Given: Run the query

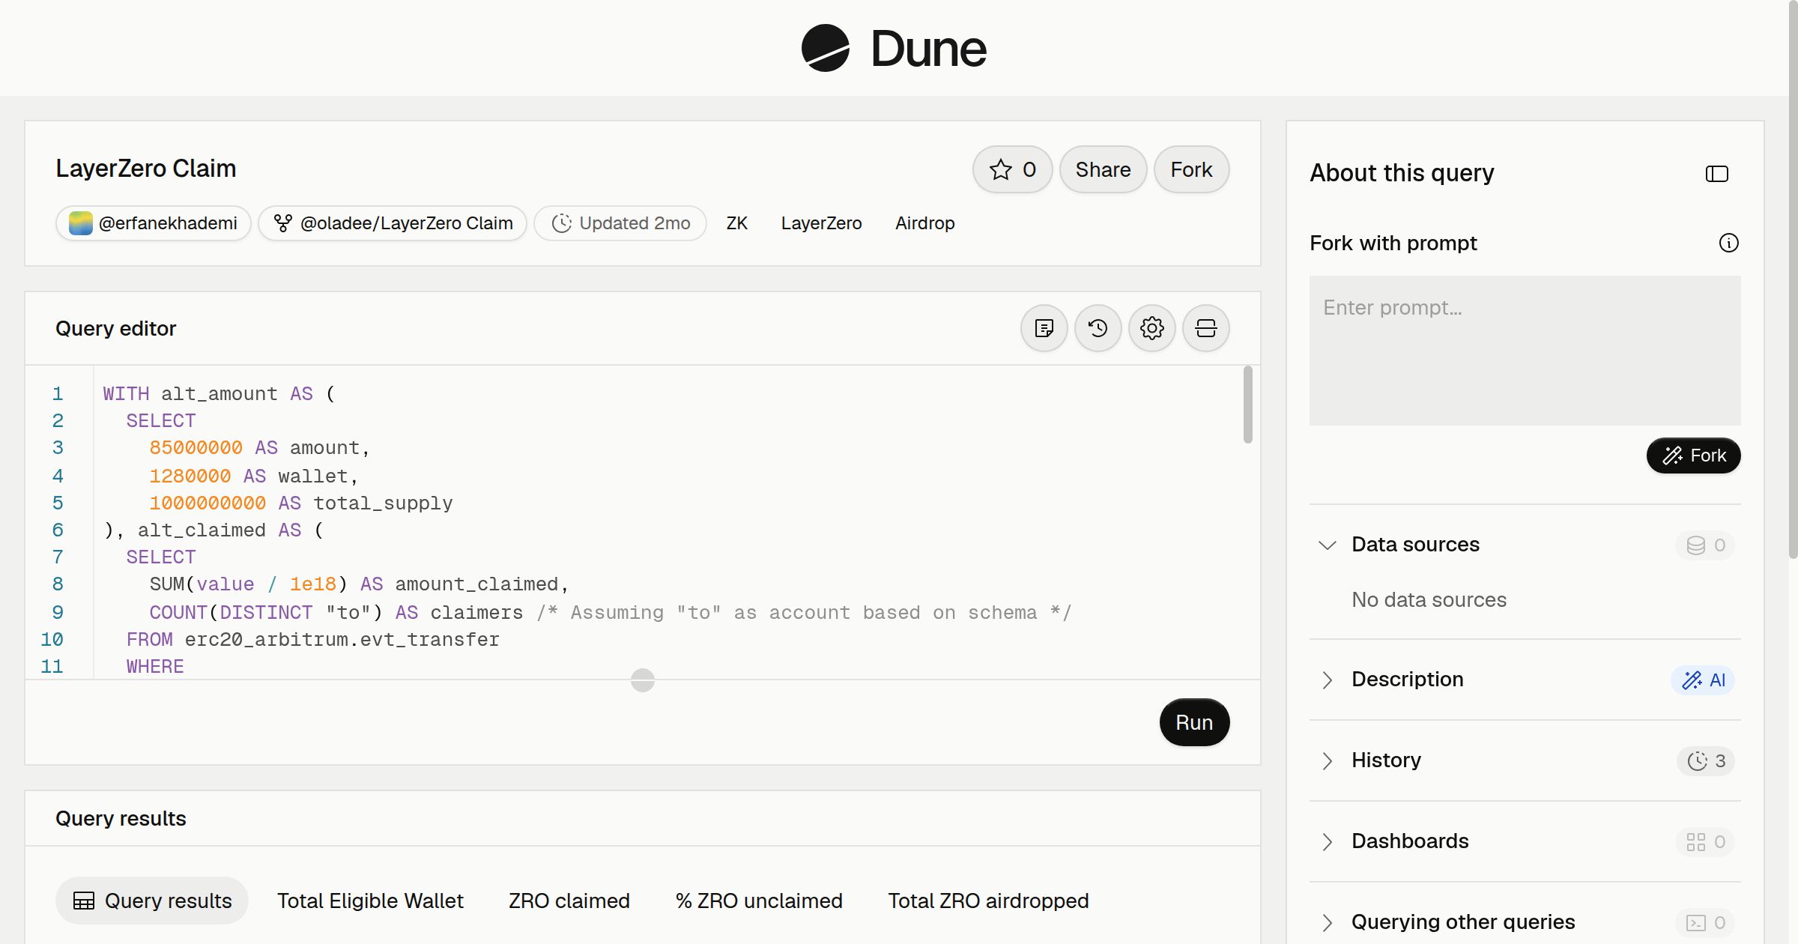Looking at the screenshot, I should coord(1194,722).
